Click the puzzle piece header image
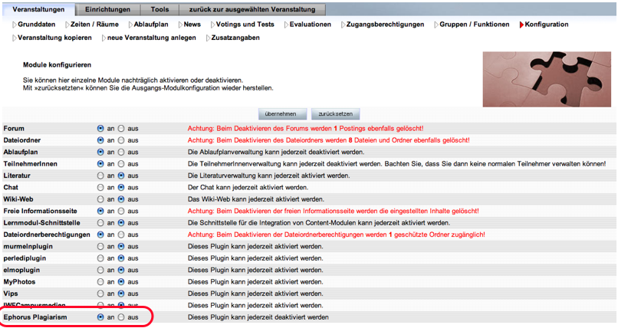Image resolution: width=618 pixels, height=328 pixels. pos(547,79)
